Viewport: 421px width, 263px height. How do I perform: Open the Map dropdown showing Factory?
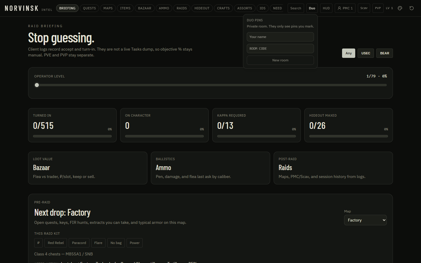[x=365, y=220]
